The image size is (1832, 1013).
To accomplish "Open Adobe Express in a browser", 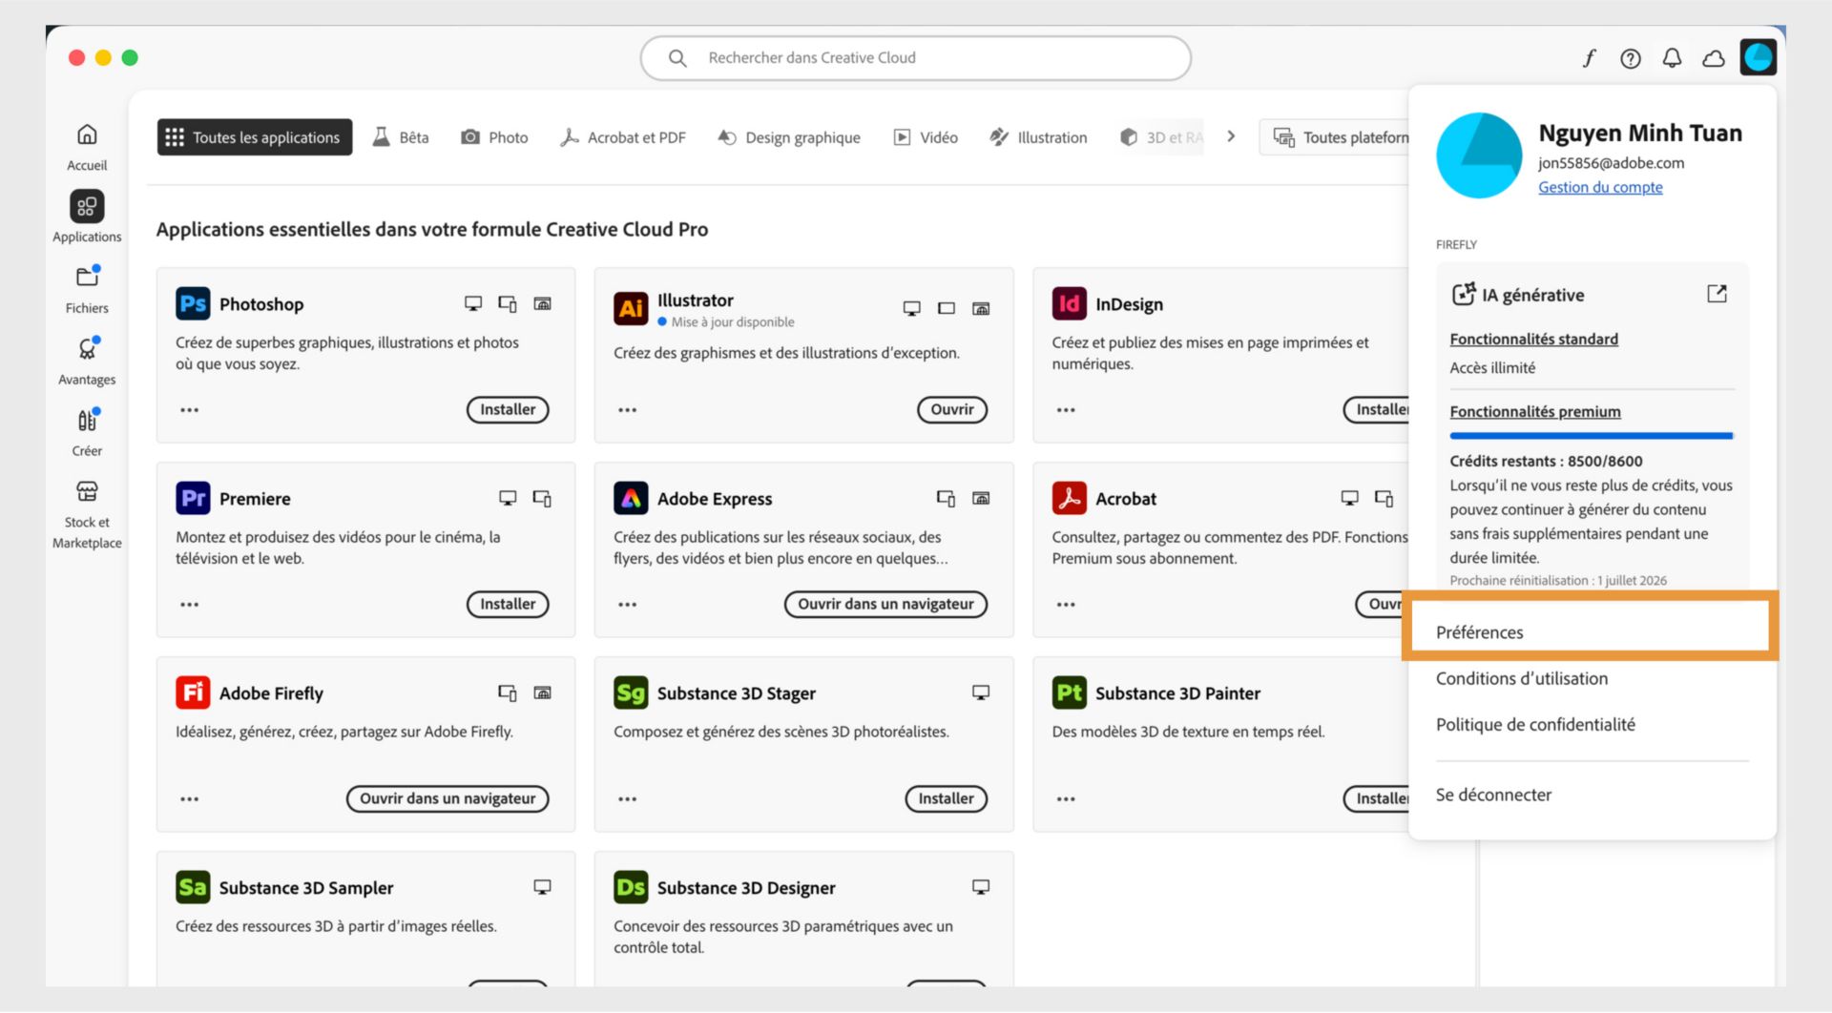I will (885, 604).
